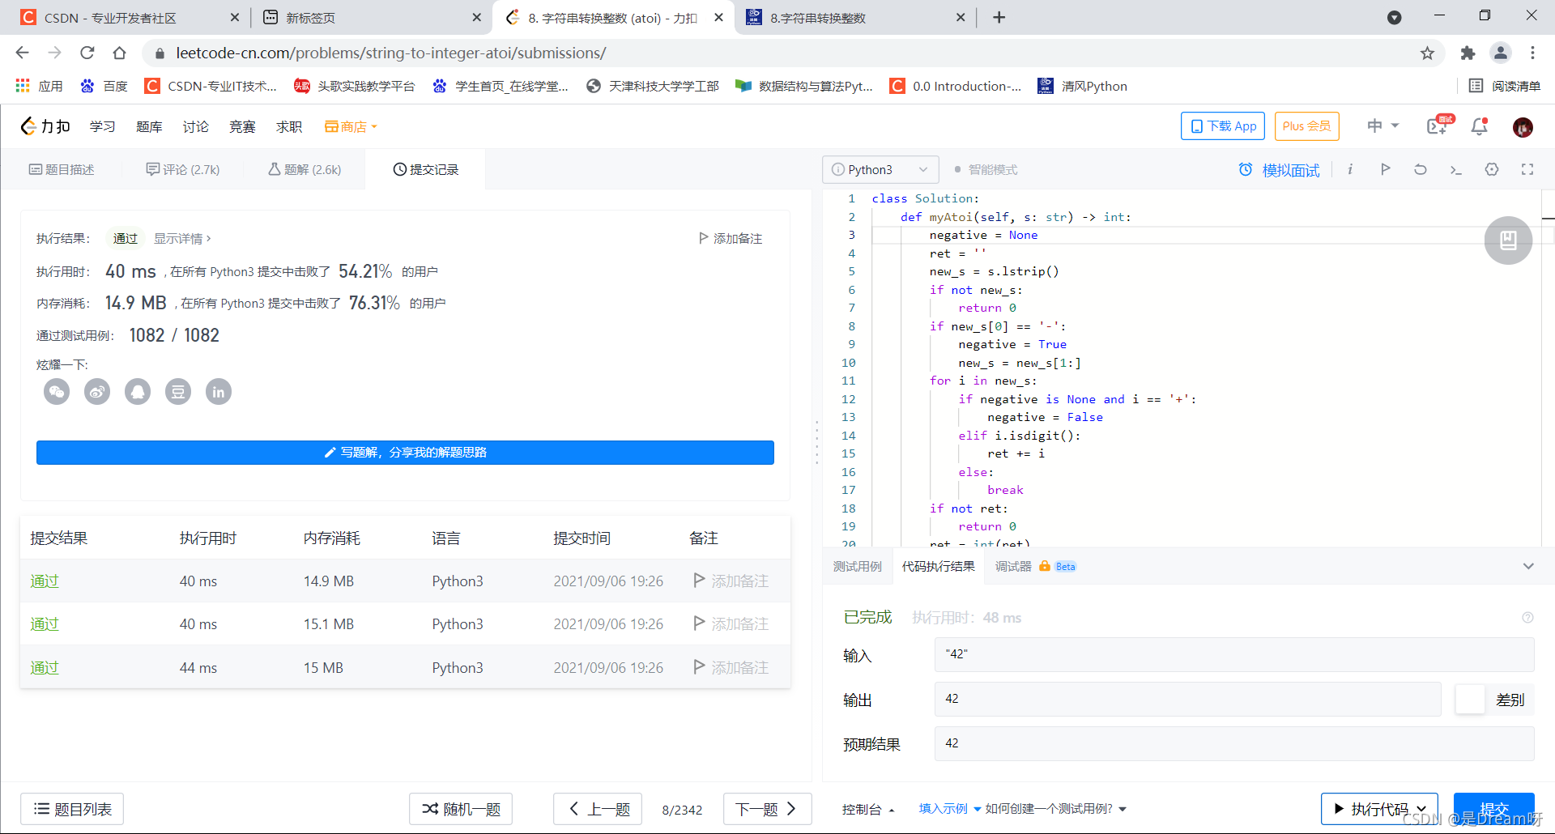This screenshot has width=1555, height=834.
Task: Open Chrome three-dot menu
Action: (1532, 53)
